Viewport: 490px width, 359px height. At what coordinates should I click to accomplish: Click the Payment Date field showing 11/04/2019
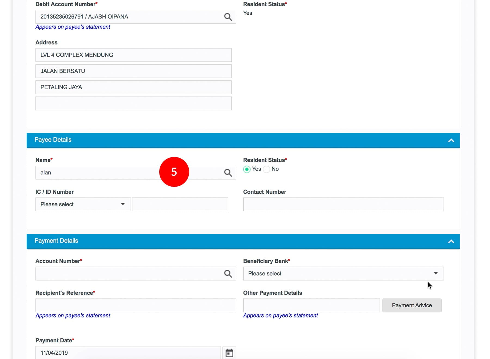pyautogui.click(x=128, y=353)
